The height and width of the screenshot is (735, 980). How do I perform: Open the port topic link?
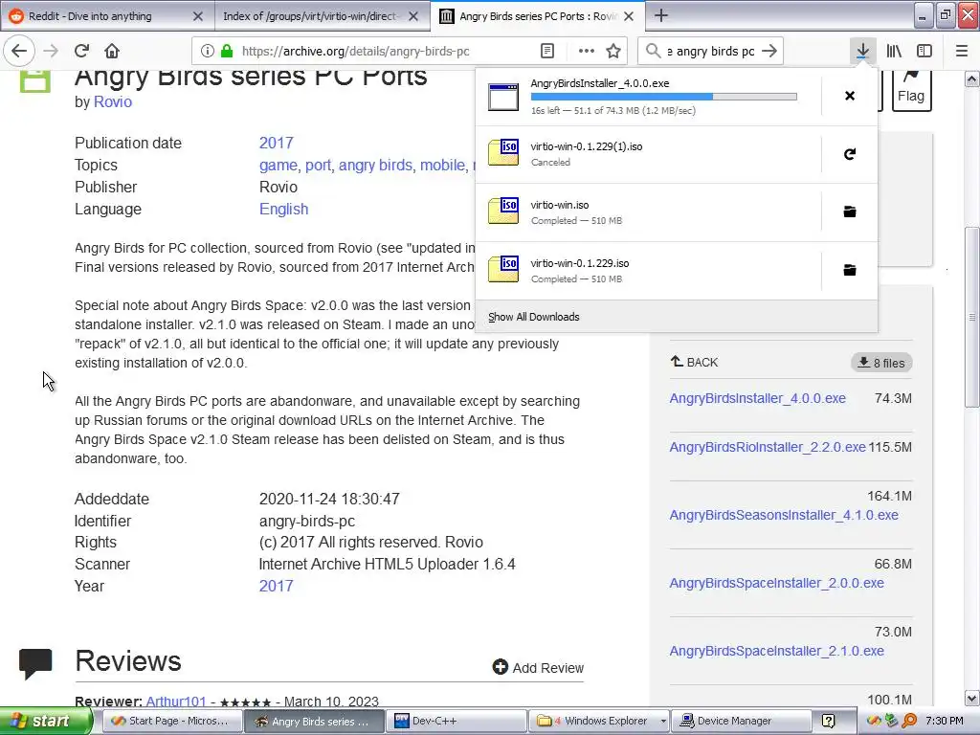pyautogui.click(x=318, y=165)
